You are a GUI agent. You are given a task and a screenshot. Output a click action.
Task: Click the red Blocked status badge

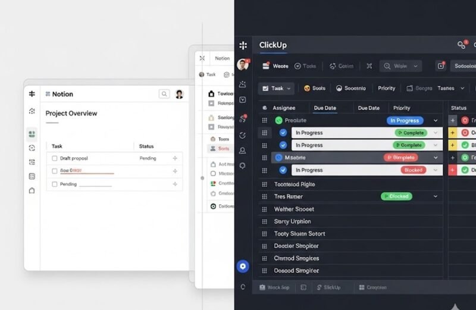click(x=413, y=170)
